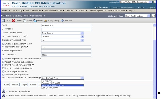Click the Save label in top toolbar

pyautogui.click(x=8, y=21)
